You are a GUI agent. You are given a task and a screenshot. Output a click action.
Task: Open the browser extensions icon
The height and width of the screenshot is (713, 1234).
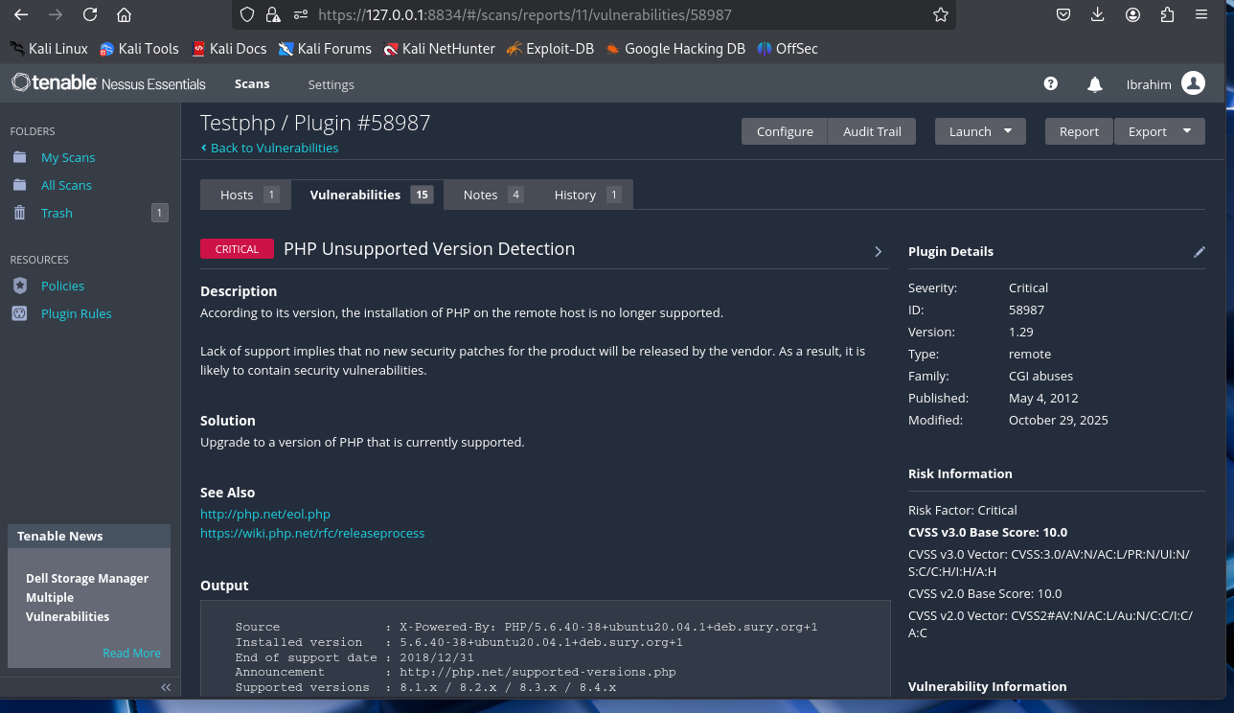pyautogui.click(x=1167, y=14)
